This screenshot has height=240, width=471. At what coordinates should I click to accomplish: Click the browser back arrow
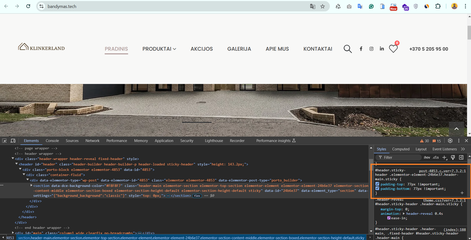pos(7,6)
